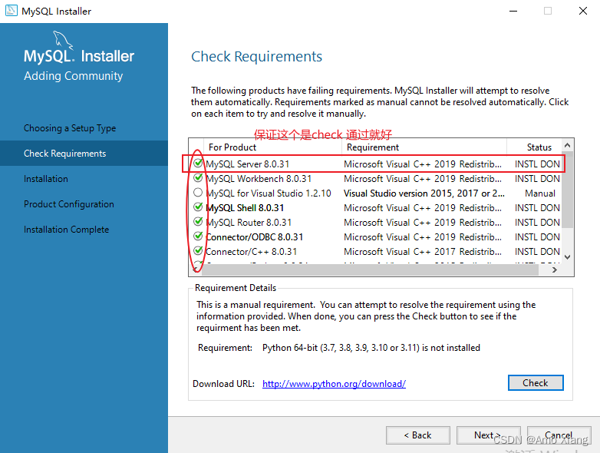Open Installation Complete step in sidebar
Screen dimensions: 600x453
(66, 230)
